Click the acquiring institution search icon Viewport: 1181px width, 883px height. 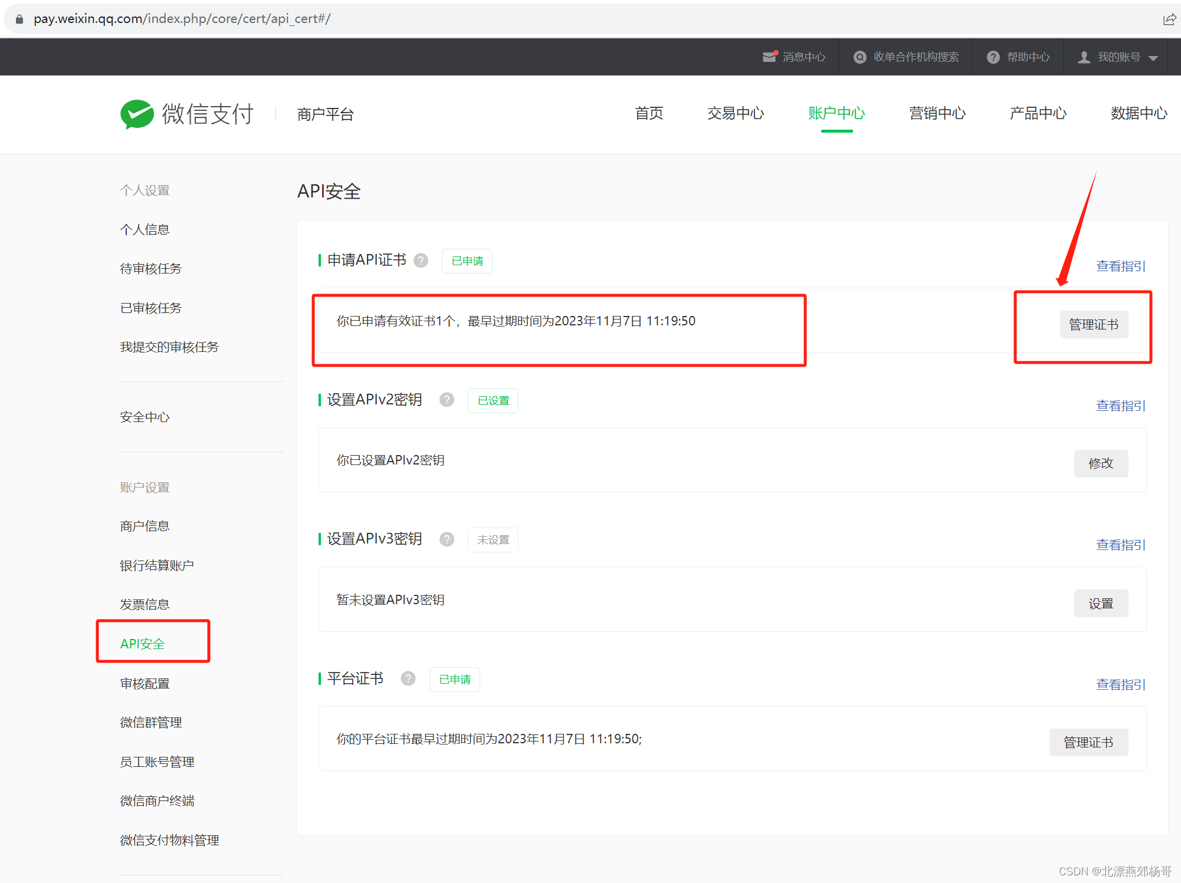pos(860,57)
